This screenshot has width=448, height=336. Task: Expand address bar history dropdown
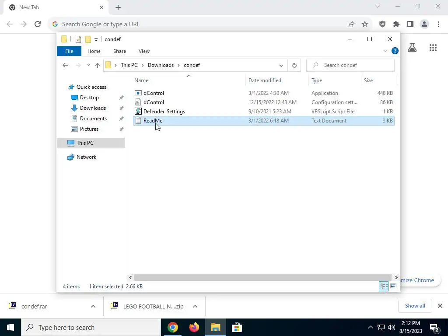click(281, 66)
